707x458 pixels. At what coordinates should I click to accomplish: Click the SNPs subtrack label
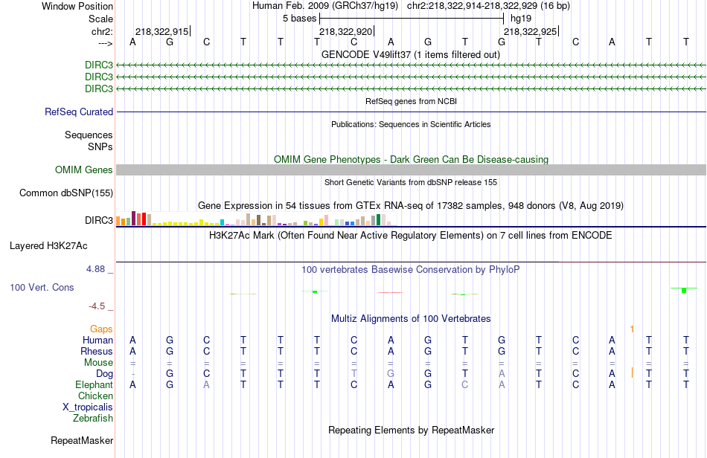click(x=100, y=146)
